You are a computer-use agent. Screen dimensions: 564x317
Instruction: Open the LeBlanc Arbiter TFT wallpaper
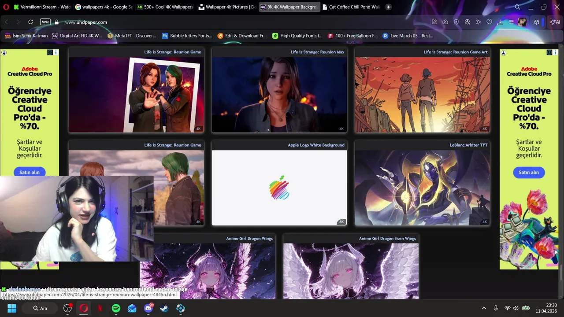click(x=422, y=188)
